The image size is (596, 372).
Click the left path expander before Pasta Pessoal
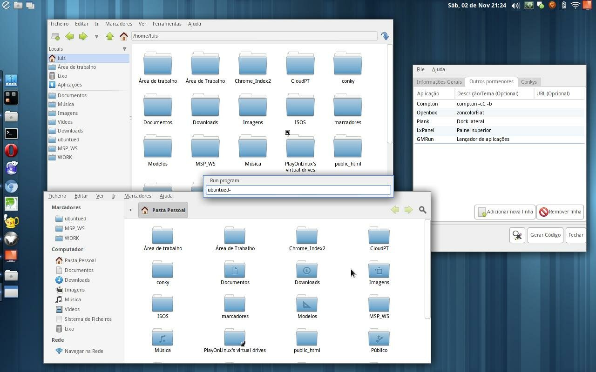pos(130,210)
